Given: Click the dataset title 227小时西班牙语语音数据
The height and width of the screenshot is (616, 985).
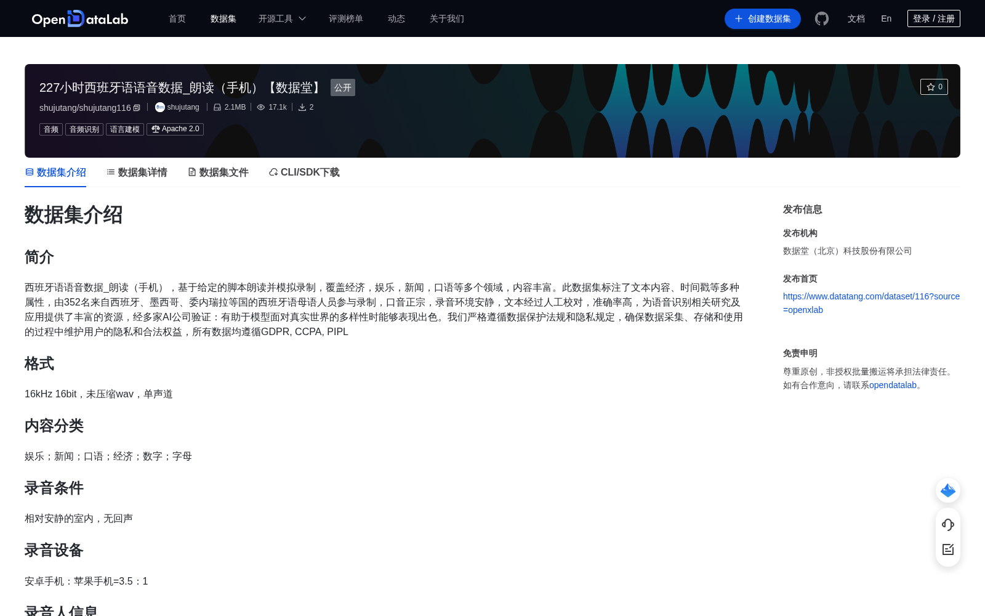Looking at the screenshot, I should coord(181,87).
